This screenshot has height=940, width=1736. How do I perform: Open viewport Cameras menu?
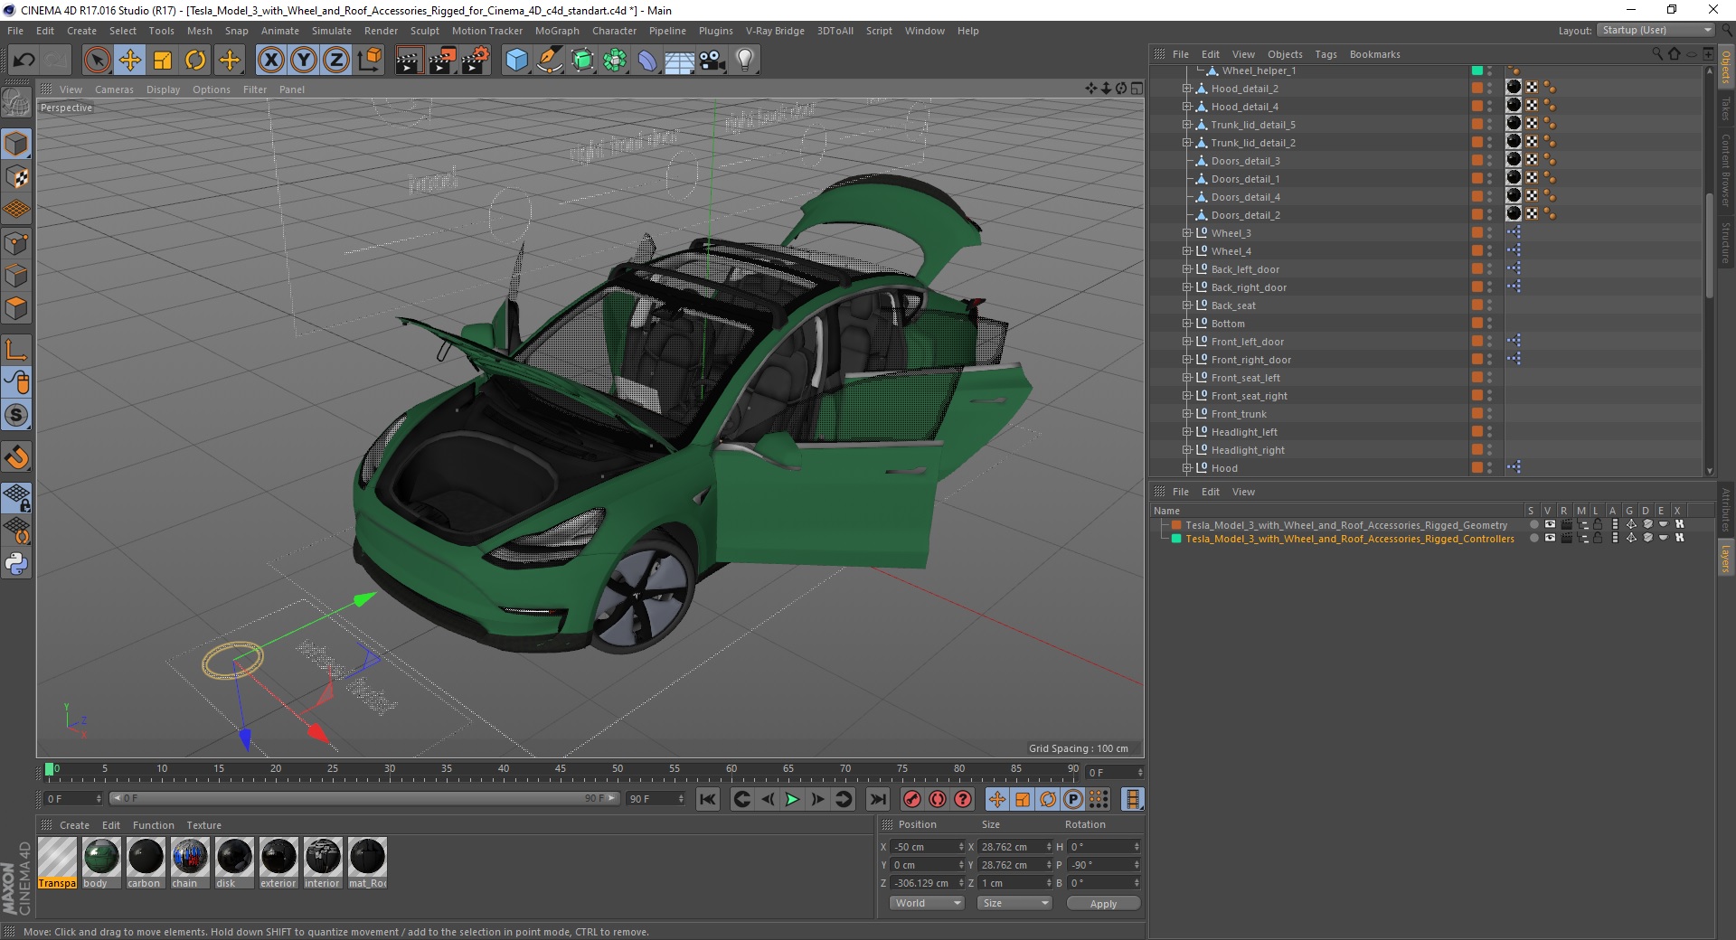pyautogui.click(x=114, y=89)
